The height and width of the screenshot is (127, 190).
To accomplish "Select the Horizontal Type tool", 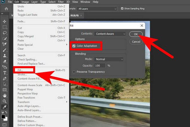I will tap(4, 72).
